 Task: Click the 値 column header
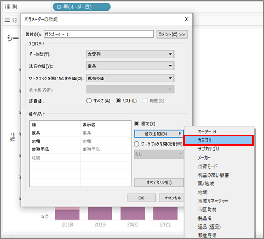pos(55,125)
